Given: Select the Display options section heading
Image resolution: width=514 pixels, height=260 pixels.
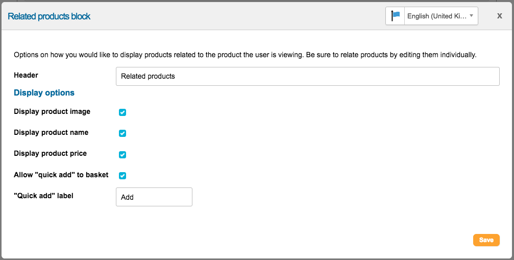Looking at the screenshot, I should [x=44, y=93].
